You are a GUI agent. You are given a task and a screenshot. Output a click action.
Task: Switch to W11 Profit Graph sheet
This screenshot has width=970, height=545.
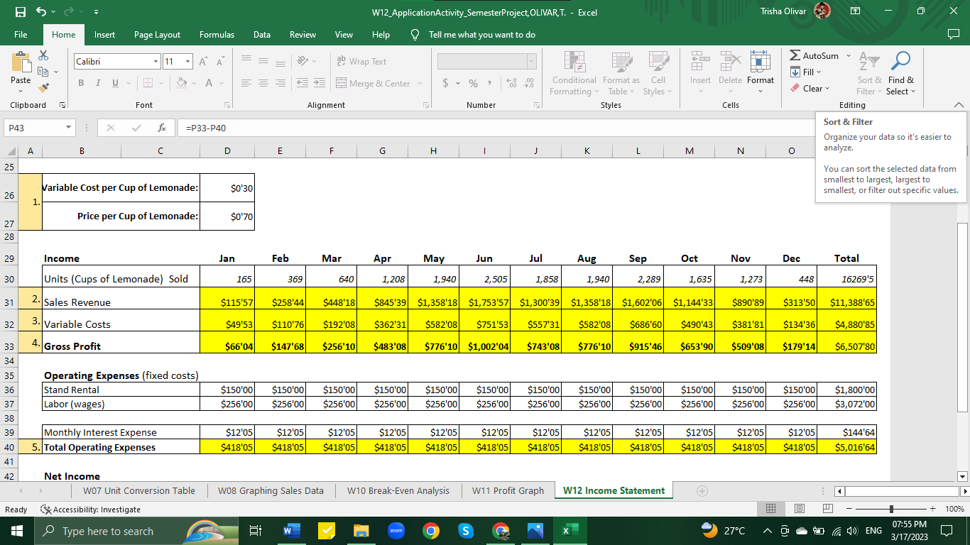508,491
